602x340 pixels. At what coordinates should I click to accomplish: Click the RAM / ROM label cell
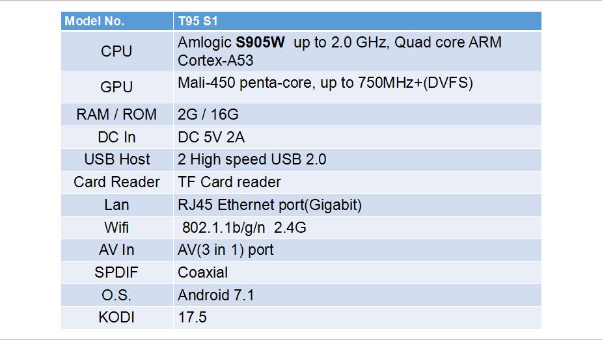tap(117, 114)
